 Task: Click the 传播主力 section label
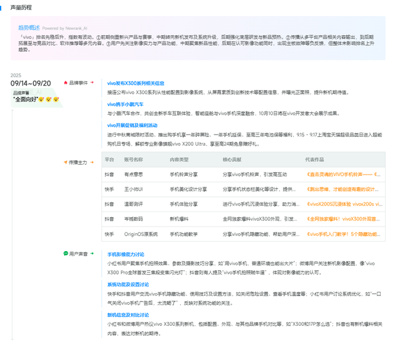pyautogui.click(x=78, y=162)
